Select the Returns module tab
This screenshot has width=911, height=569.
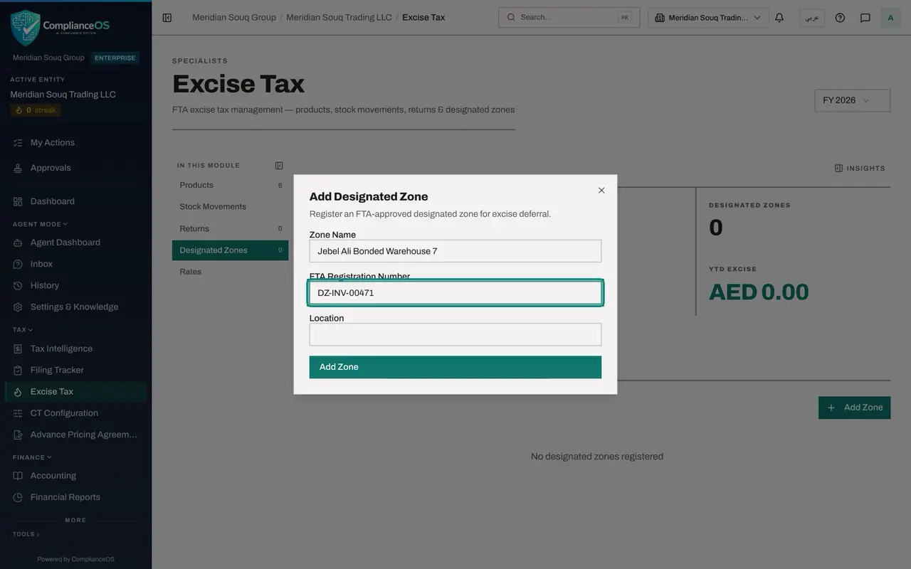pyautogui.click(x=230, y=228)
